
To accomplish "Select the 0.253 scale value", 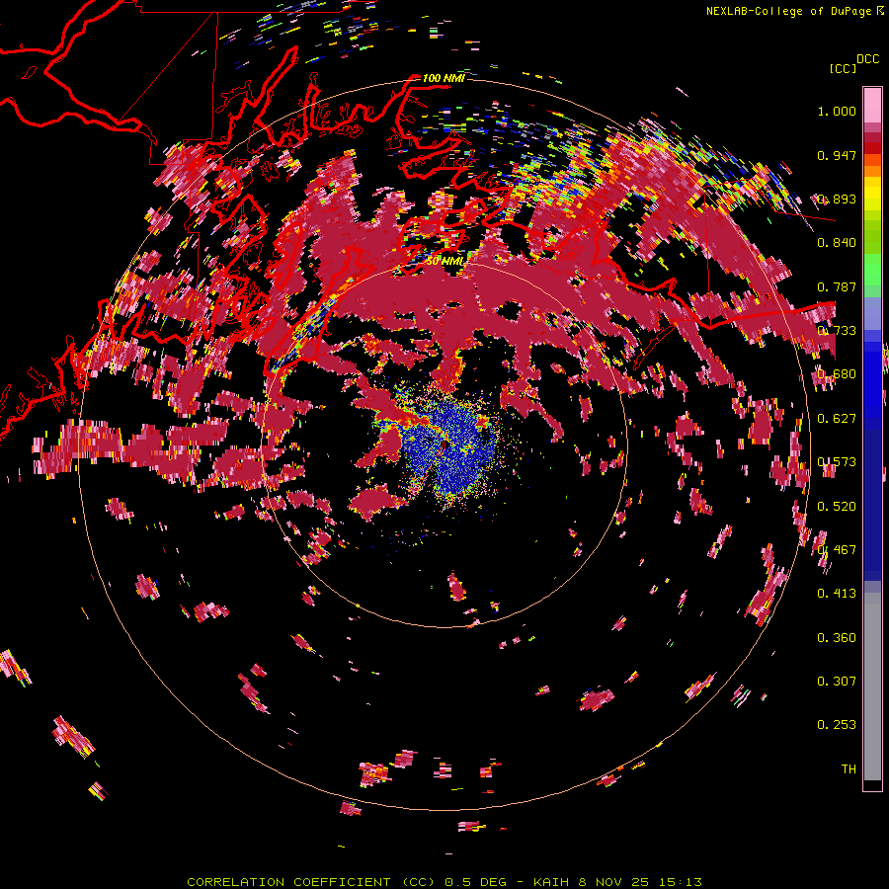I will 837,725.
